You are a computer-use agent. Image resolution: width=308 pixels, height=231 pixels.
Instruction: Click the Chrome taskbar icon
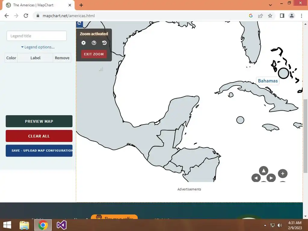coord(43,225)
